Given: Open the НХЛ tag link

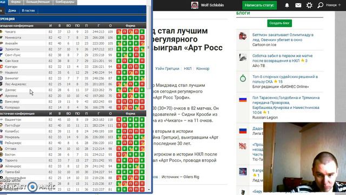Looking at the screenshot, I should 188,69.
